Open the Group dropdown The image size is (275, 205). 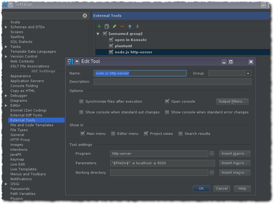(248, 73)
